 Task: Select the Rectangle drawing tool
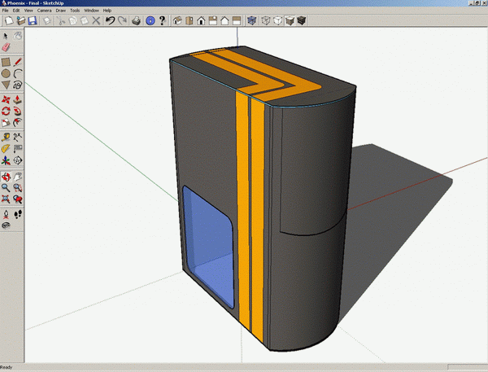click(x=6, y=61)
